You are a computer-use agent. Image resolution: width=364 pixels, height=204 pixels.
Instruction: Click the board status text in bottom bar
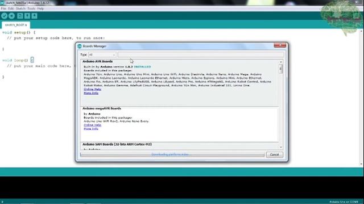344,202
